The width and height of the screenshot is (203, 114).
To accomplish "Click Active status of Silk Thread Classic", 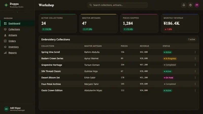I will point(167,71).
